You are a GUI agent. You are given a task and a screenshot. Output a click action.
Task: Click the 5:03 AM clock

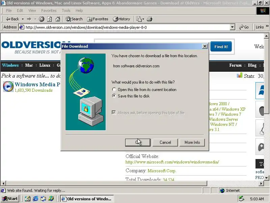pyautogui.click(x=257, y=199)
